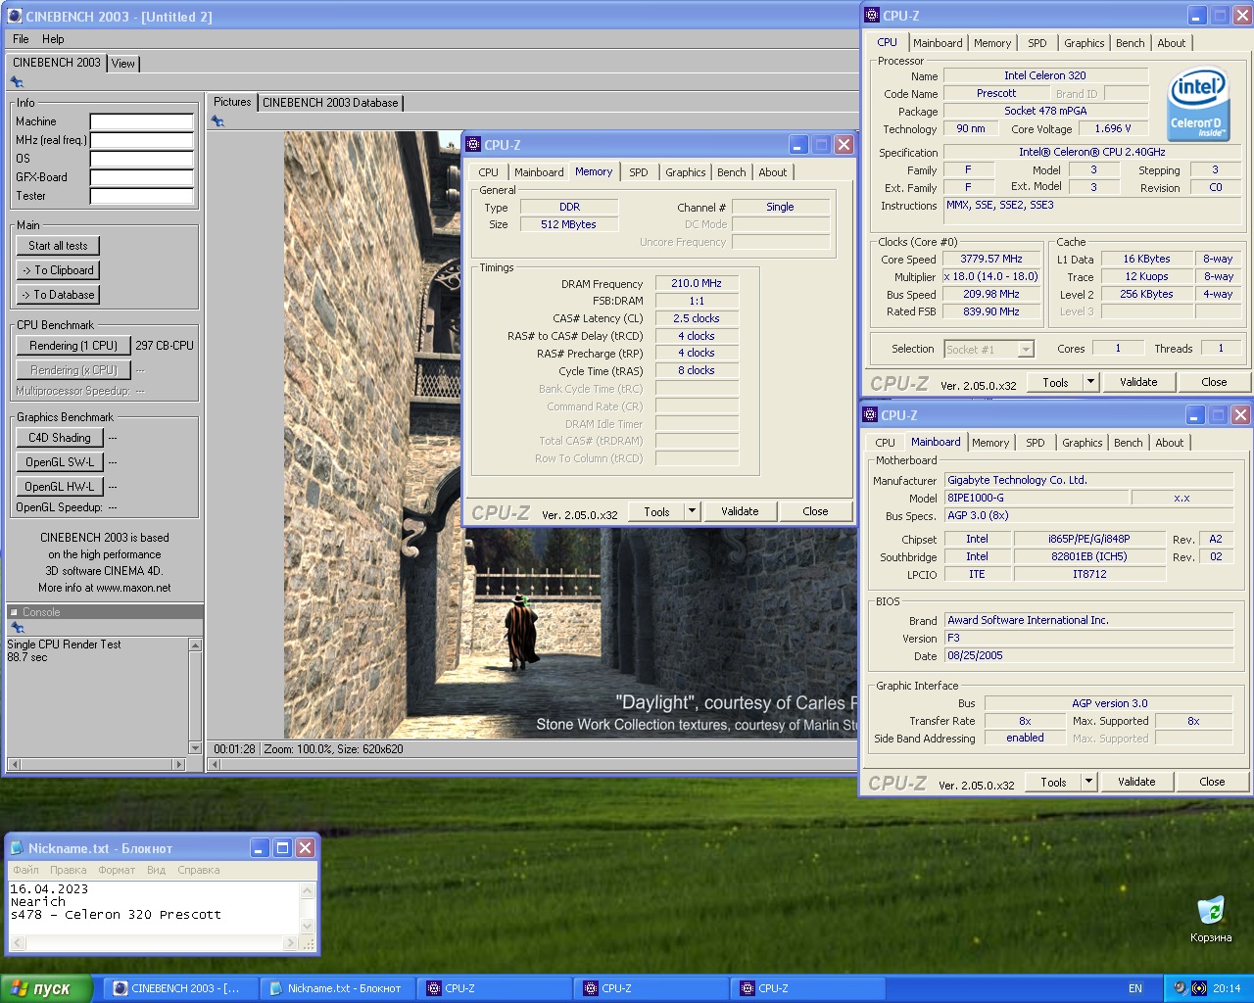Click the CINEBENCH title bar app icon
The height and width of the screenshot is (1003, 1254).
(14, 16)
